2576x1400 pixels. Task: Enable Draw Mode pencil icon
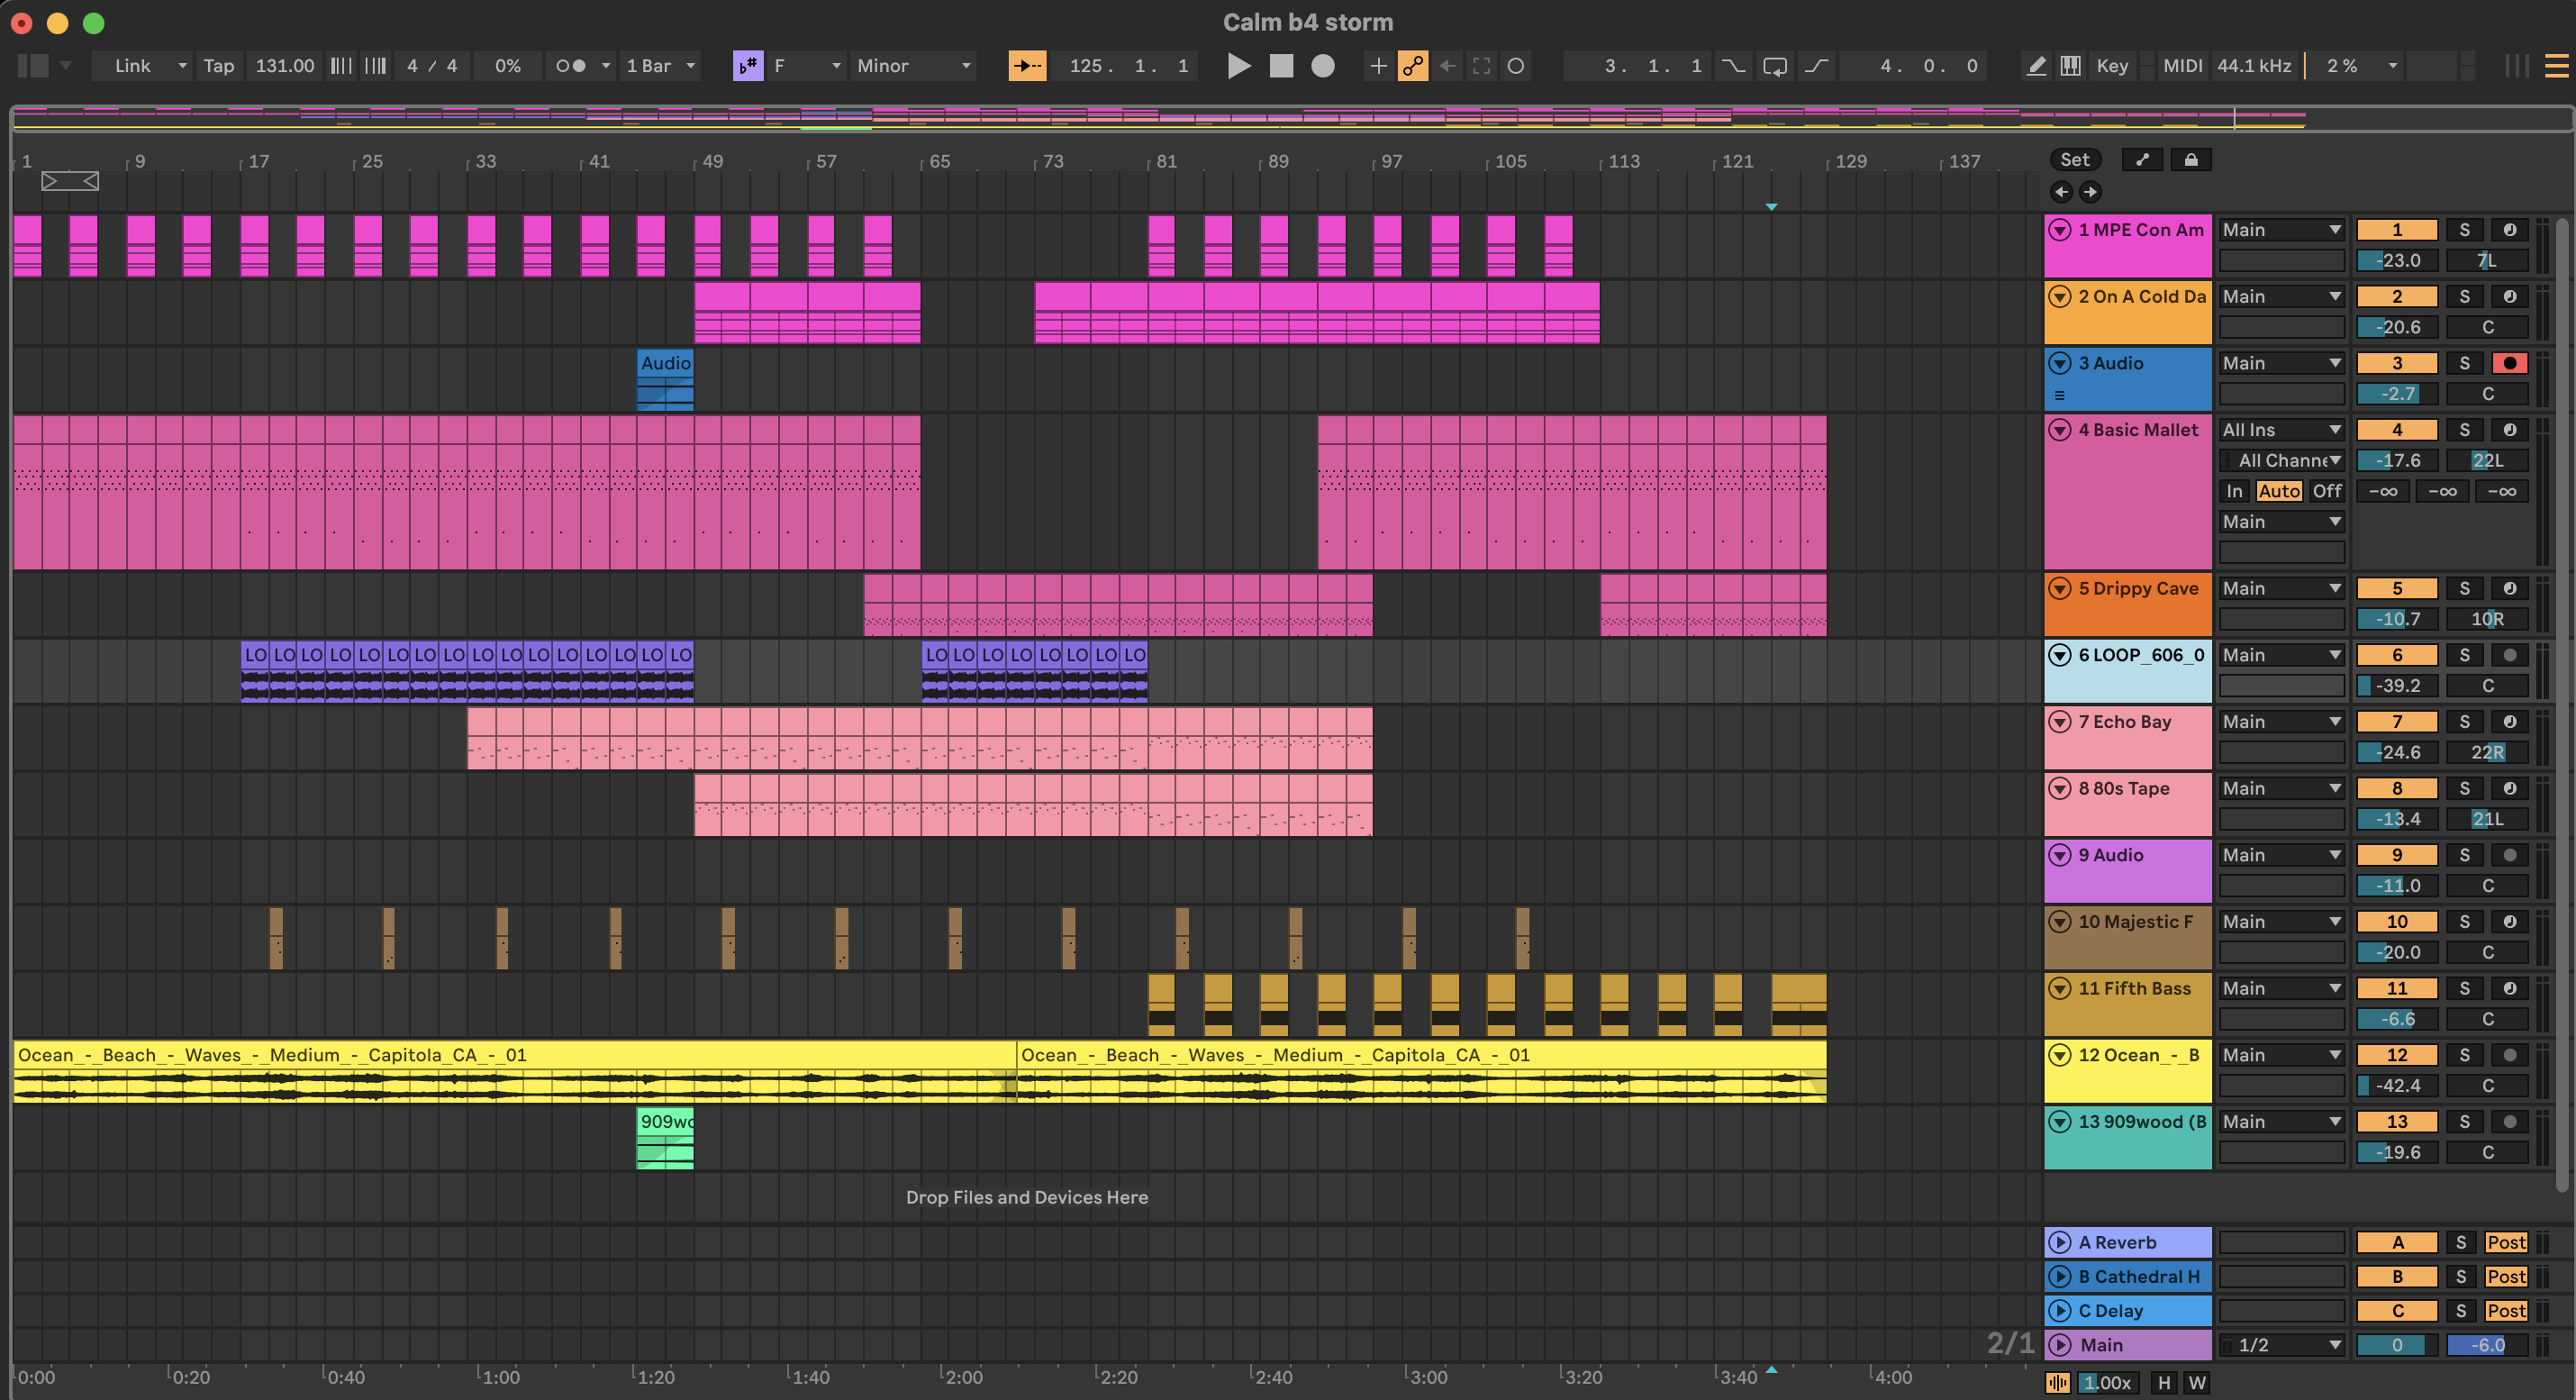2036,66
